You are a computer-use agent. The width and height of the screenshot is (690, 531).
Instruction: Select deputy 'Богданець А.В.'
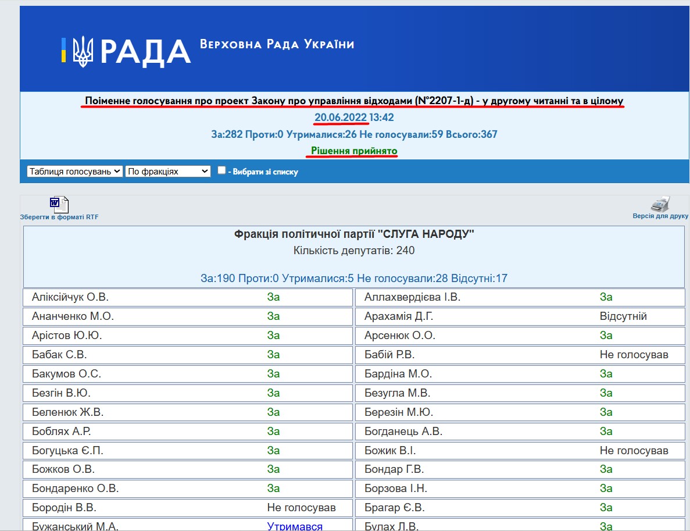pos(403,431)
